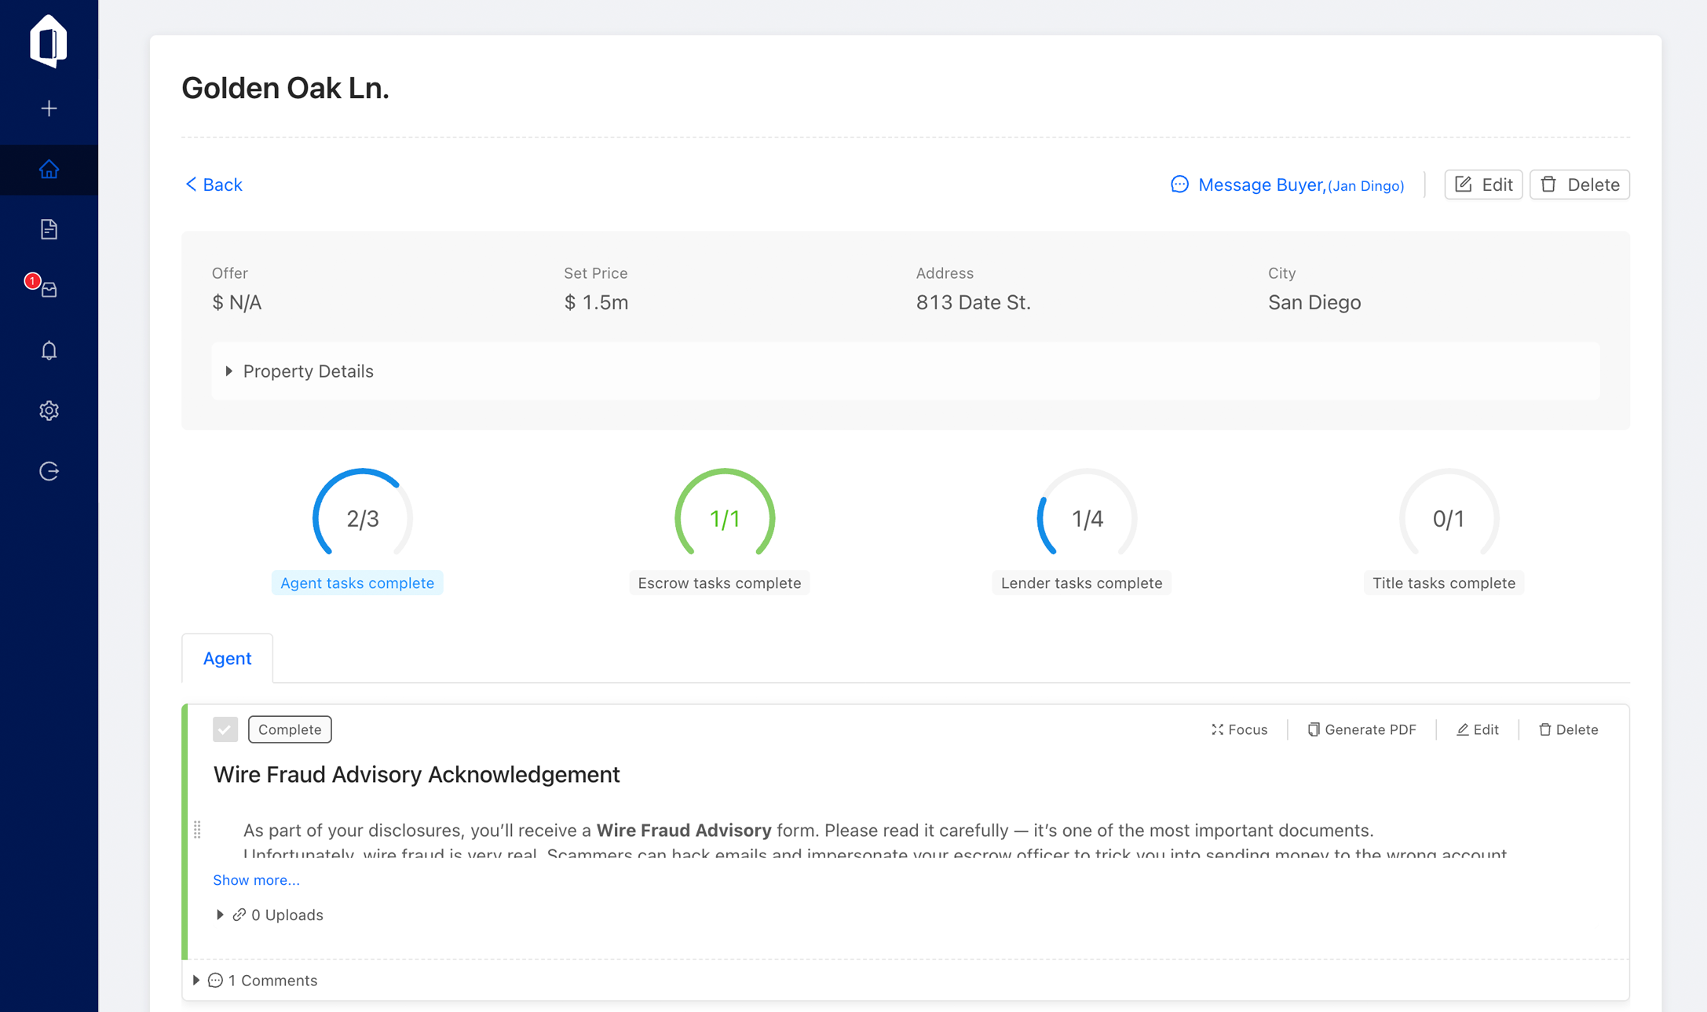Open the documents icon in sidebar
1707x1012 pixels.
(x=49, y=229)
